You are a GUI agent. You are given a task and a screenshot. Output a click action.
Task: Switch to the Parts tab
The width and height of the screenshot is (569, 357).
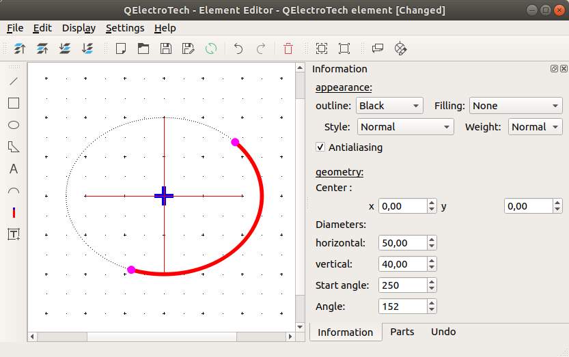click(x=402, y=332)
